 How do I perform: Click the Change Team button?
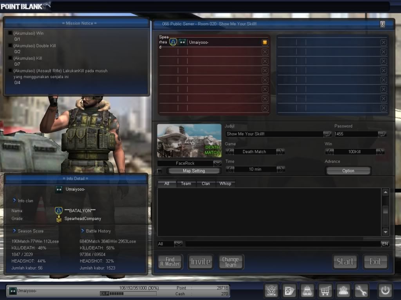230,262
